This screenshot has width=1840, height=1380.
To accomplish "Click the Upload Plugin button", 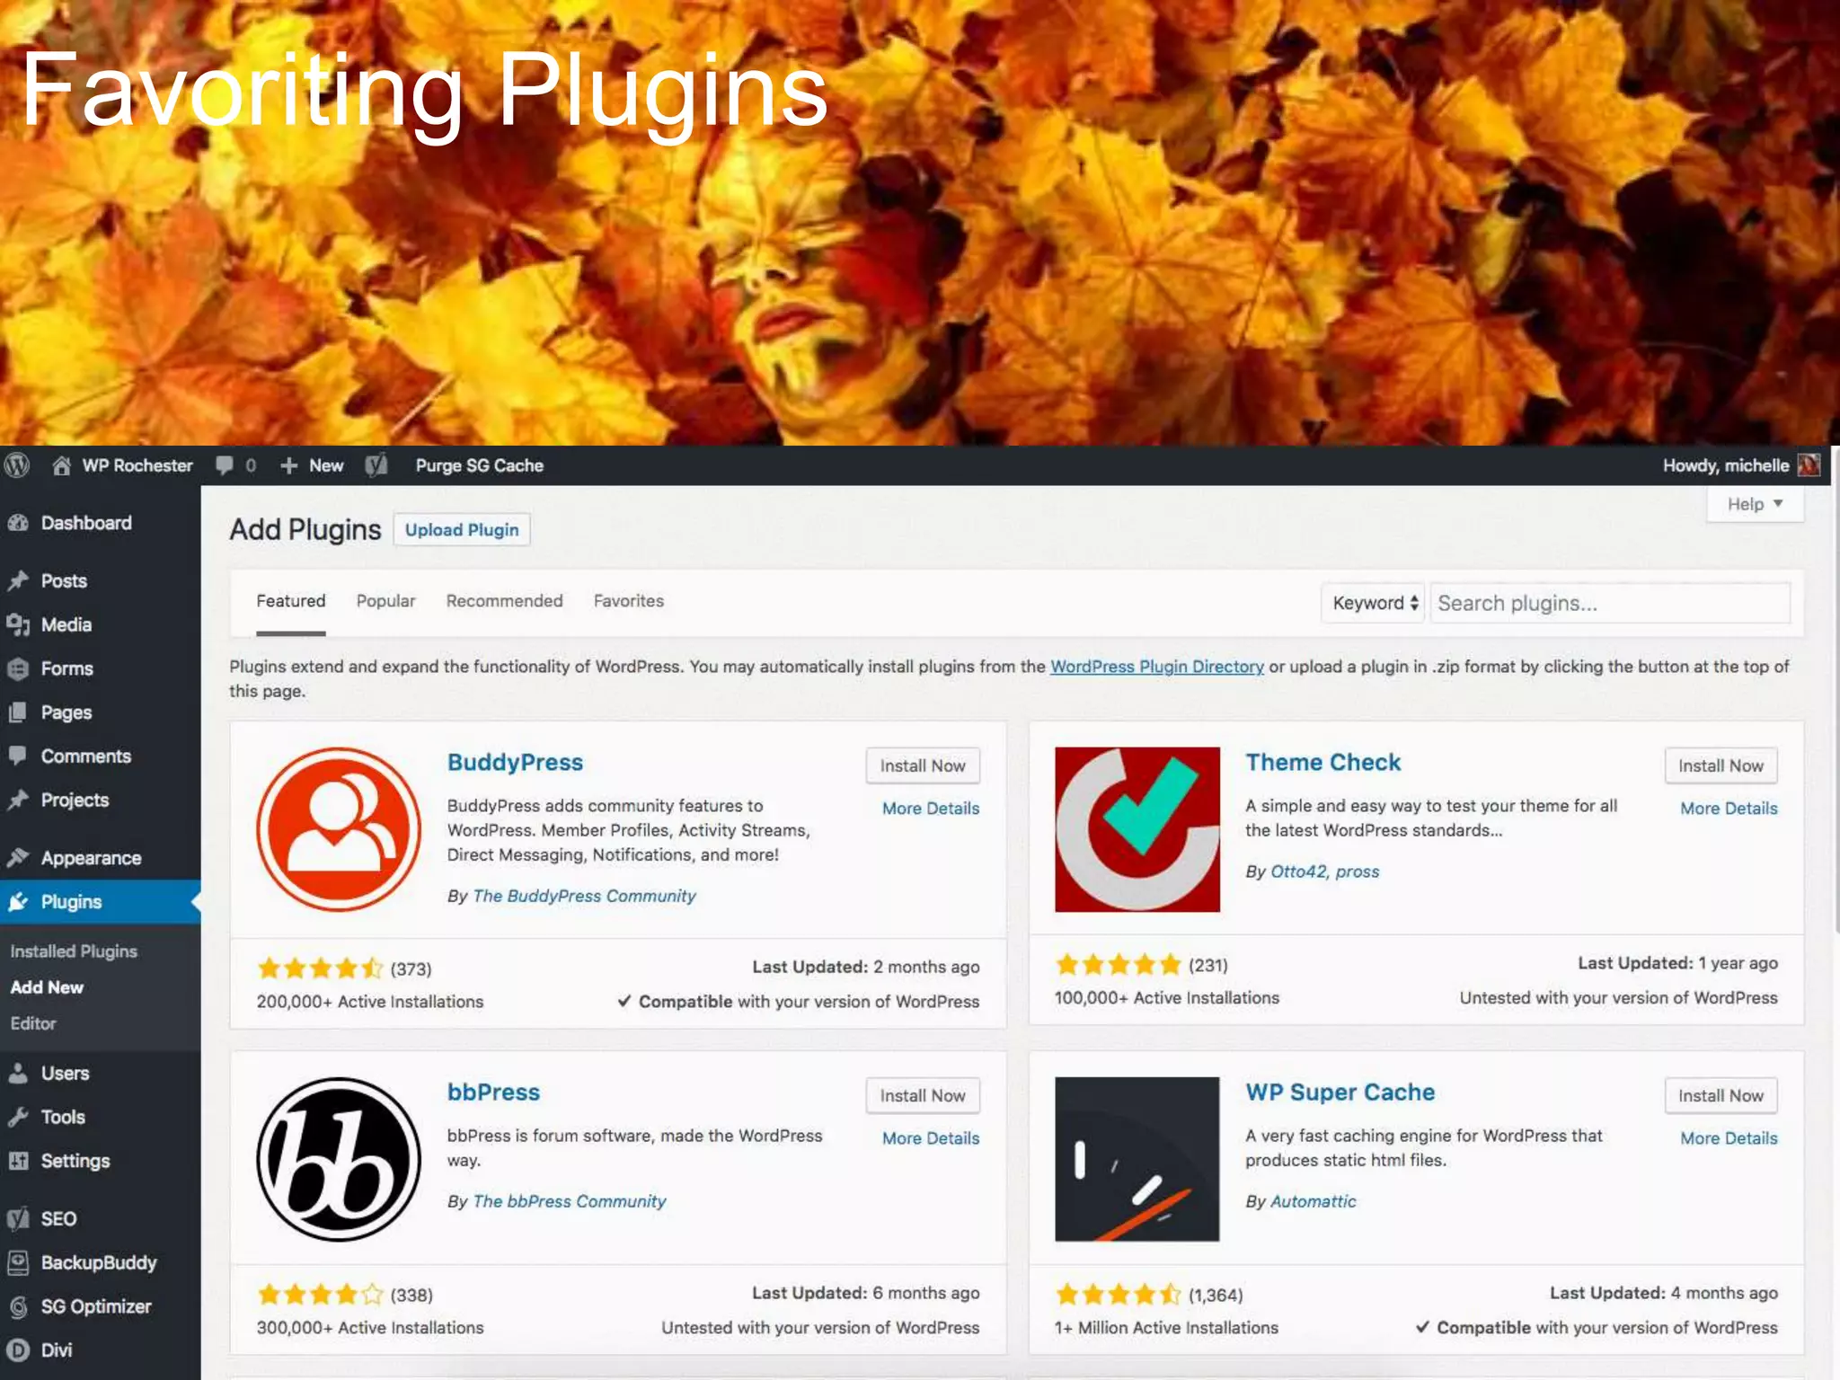I will (x=462, y=530).
